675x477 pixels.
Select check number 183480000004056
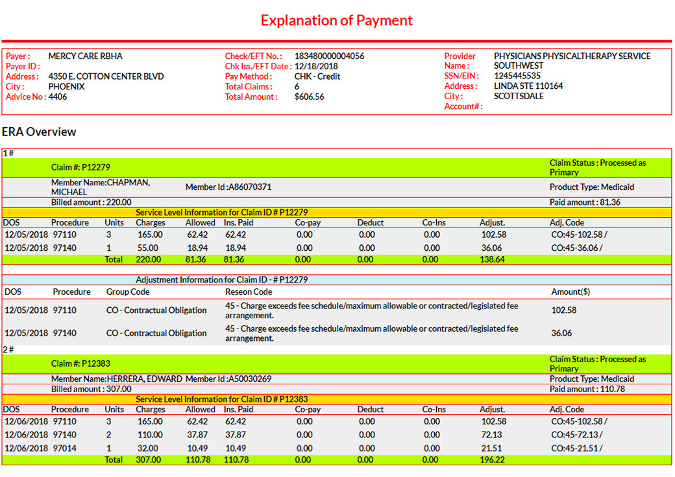pos(329,56)
